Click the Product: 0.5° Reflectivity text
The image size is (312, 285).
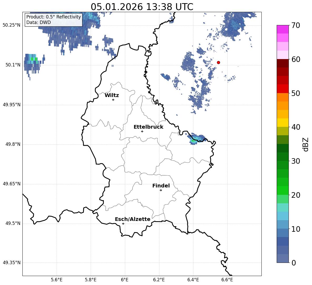click(x=53, y=17)
